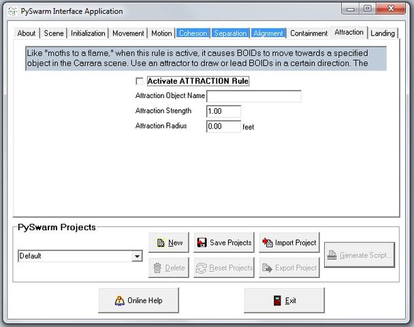
Task: Click the Import Project button
Action: pyautogui.click(x=289, y=243)
